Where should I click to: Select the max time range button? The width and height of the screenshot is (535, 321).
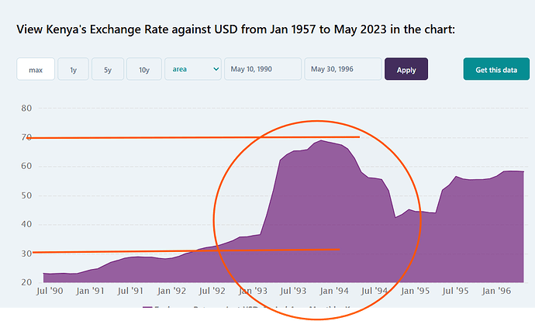(36, 70)
